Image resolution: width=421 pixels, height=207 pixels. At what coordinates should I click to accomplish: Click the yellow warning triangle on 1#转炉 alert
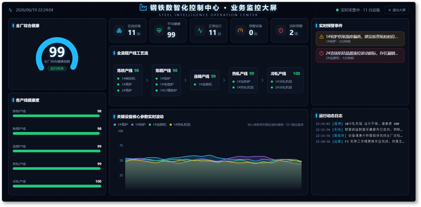pyautogui.click(x=321, y=37)
